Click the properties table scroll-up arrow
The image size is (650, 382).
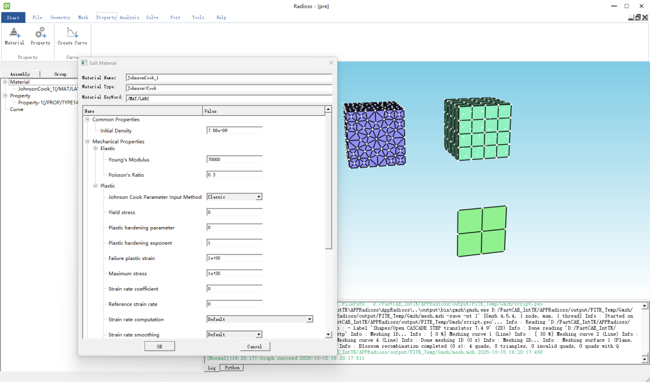coord(329,109)
